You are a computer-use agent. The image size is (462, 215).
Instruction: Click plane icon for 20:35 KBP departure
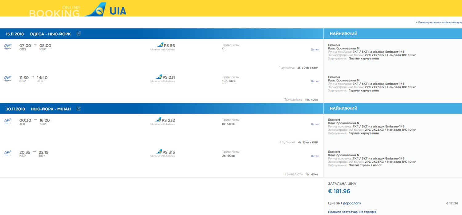tap(8, 153)
